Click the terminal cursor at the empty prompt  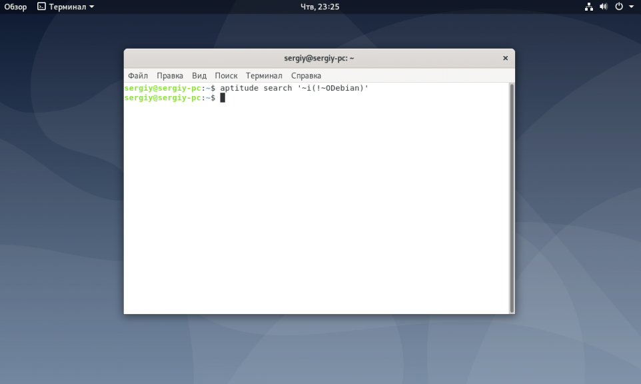click(x=223, y=98)
